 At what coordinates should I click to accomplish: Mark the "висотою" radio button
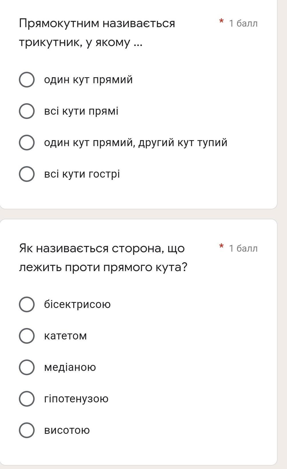pyautogui.click(x=27, y=430)
